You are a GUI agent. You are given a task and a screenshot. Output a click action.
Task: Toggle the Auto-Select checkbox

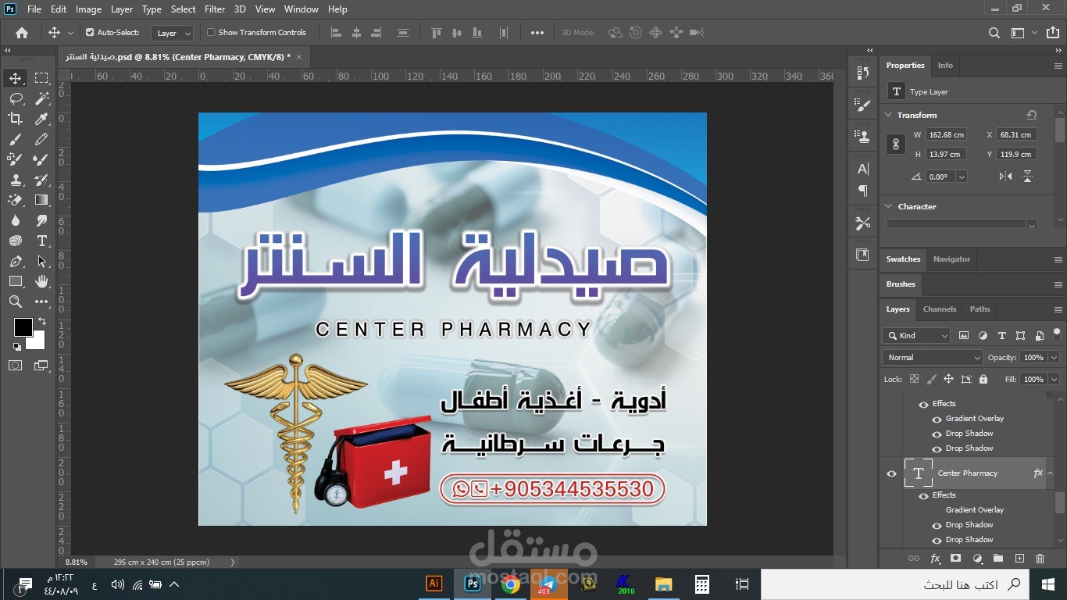pos(90,33)
